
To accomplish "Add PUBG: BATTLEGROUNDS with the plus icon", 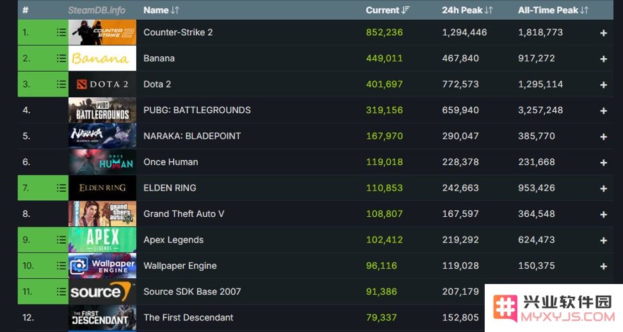I will click(604, 111).
